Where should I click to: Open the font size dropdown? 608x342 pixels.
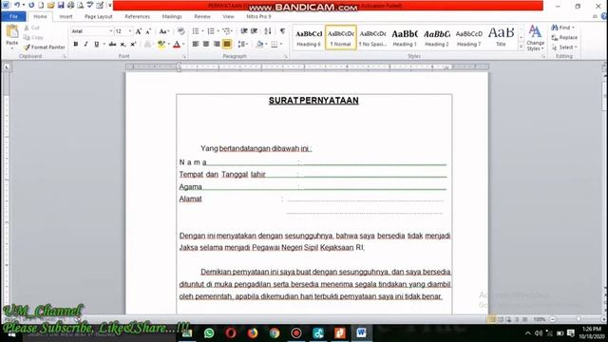coord(130,31)
